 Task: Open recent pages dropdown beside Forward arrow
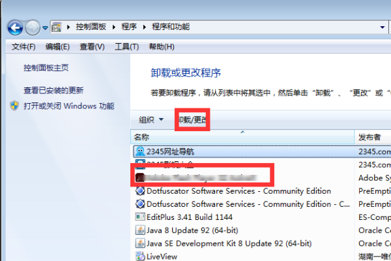click(x=45, y=27)
